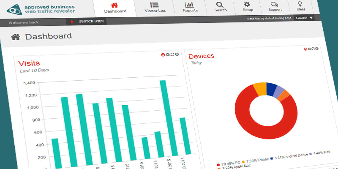
Task: Click the home icon beside Dashboard heading
Action: click(16, 37)
